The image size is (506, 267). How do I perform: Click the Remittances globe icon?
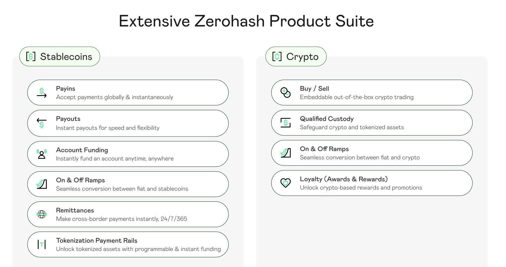pyautogui.click(x=42, y=214)
